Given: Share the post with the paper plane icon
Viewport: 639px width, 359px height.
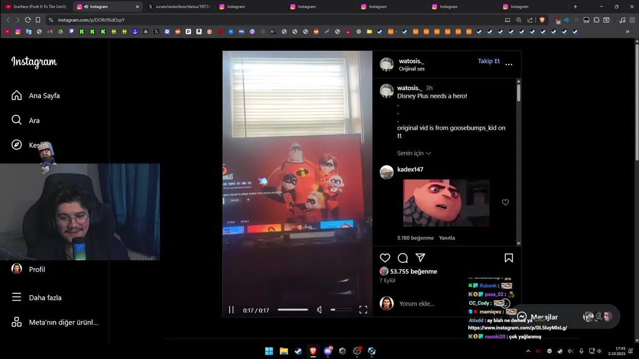Looking at the screenshot, I should click(x=420, y=258).
